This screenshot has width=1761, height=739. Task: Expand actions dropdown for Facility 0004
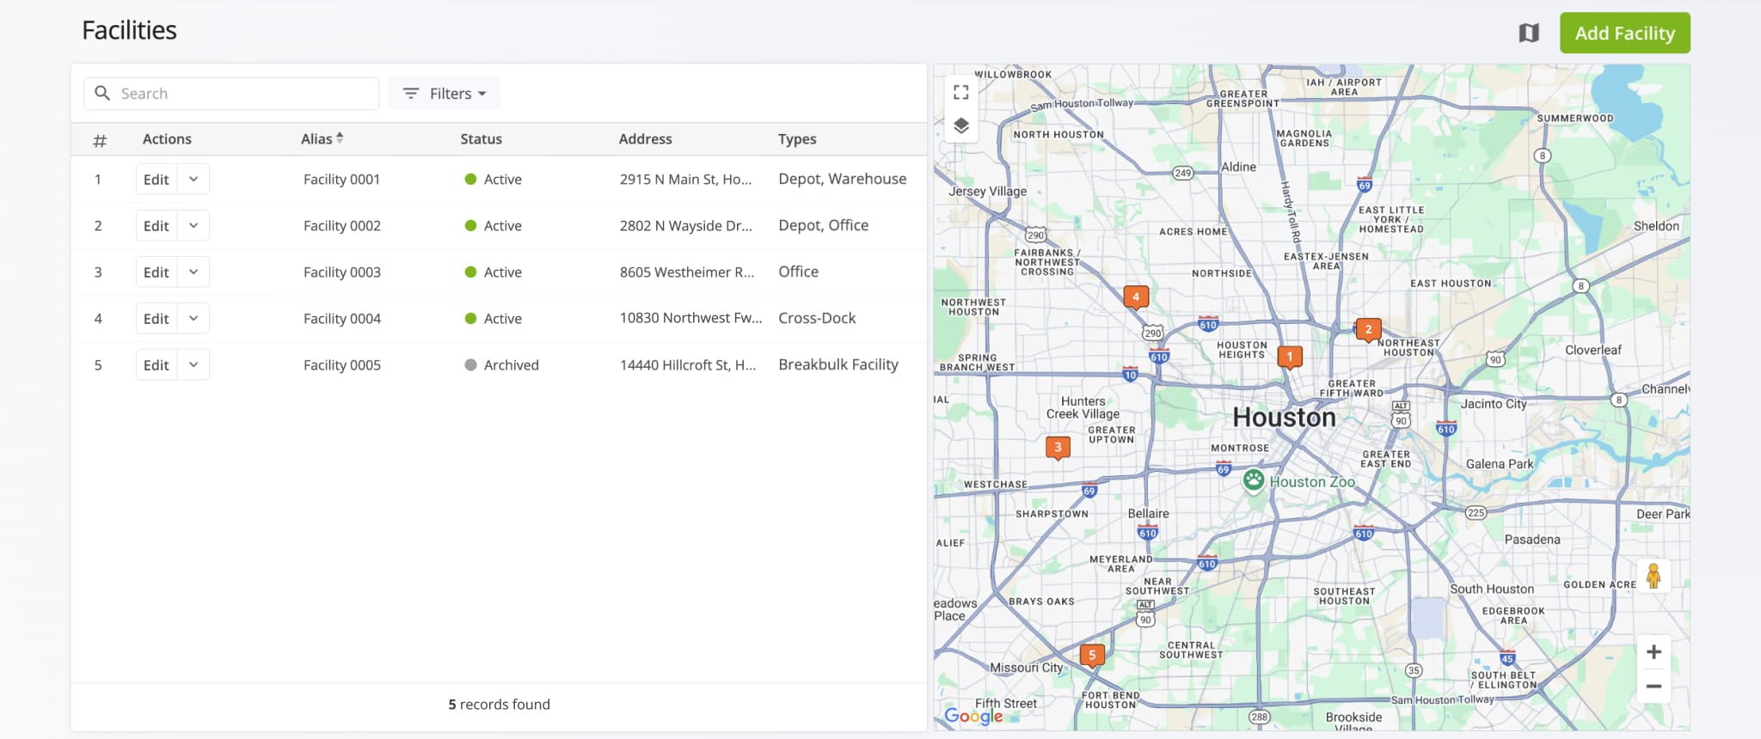pos(193,319)
